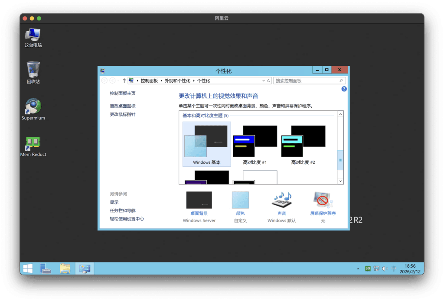The height and width of the screenshot is (301, 444).
Task: Click the blue help question mark icon
Action: point(344,89)
